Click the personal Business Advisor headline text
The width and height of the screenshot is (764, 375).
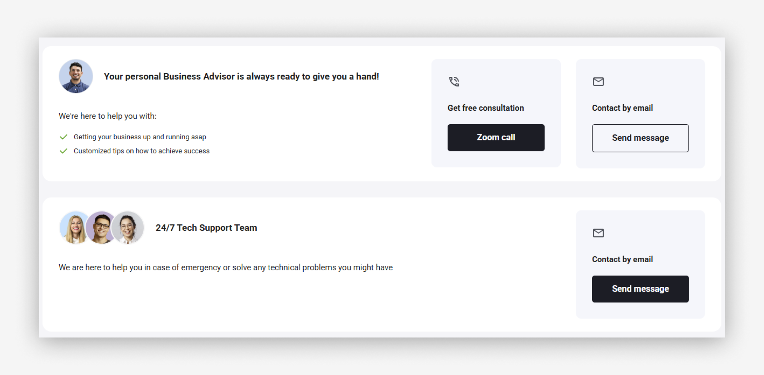click(241, 76)
